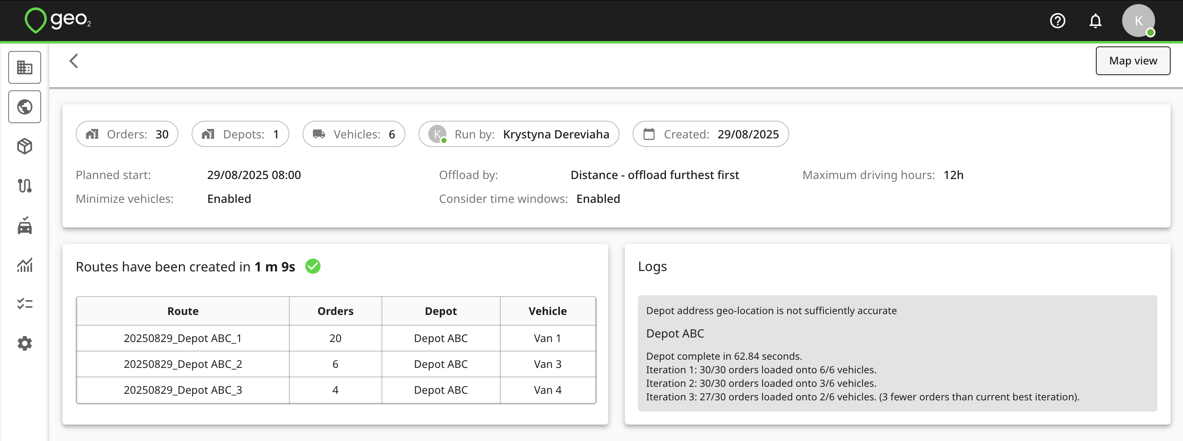This screenshot has height=441, width=1183.
Task: Select route 20250829_Depot ABC_3
Action: point(183,390)
